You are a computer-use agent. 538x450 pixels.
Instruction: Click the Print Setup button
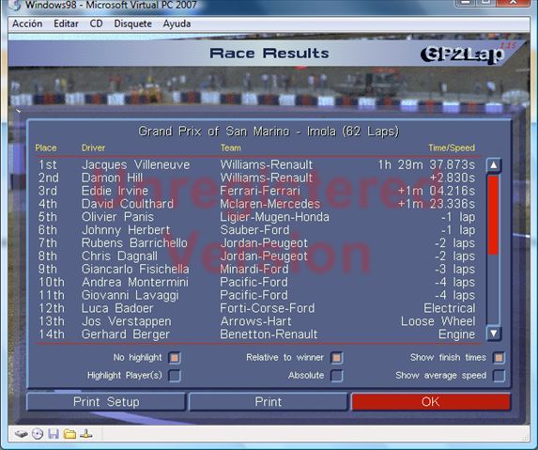click(106, 401)
